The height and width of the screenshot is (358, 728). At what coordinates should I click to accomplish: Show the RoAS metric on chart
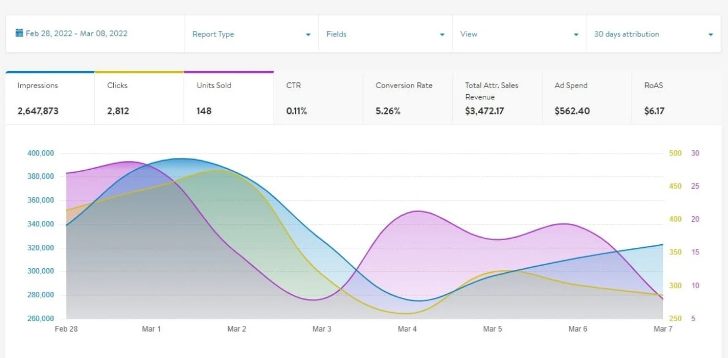click(676, 98)
